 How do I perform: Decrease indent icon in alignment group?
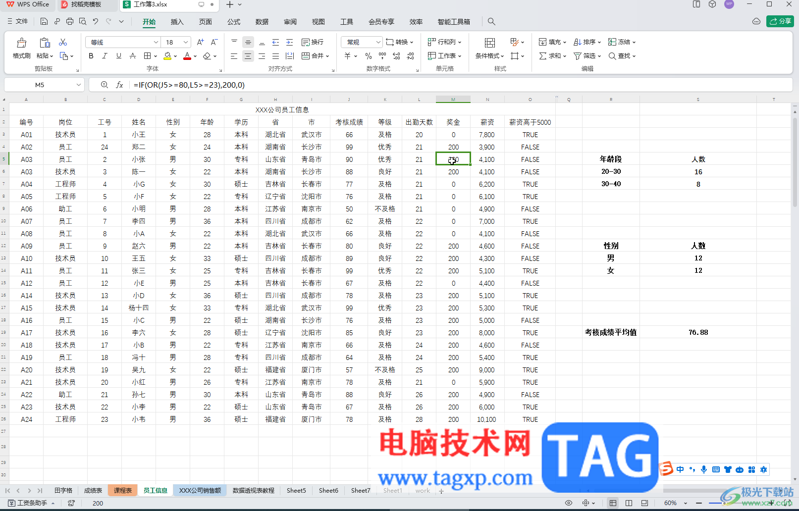[x=276, y=42]
